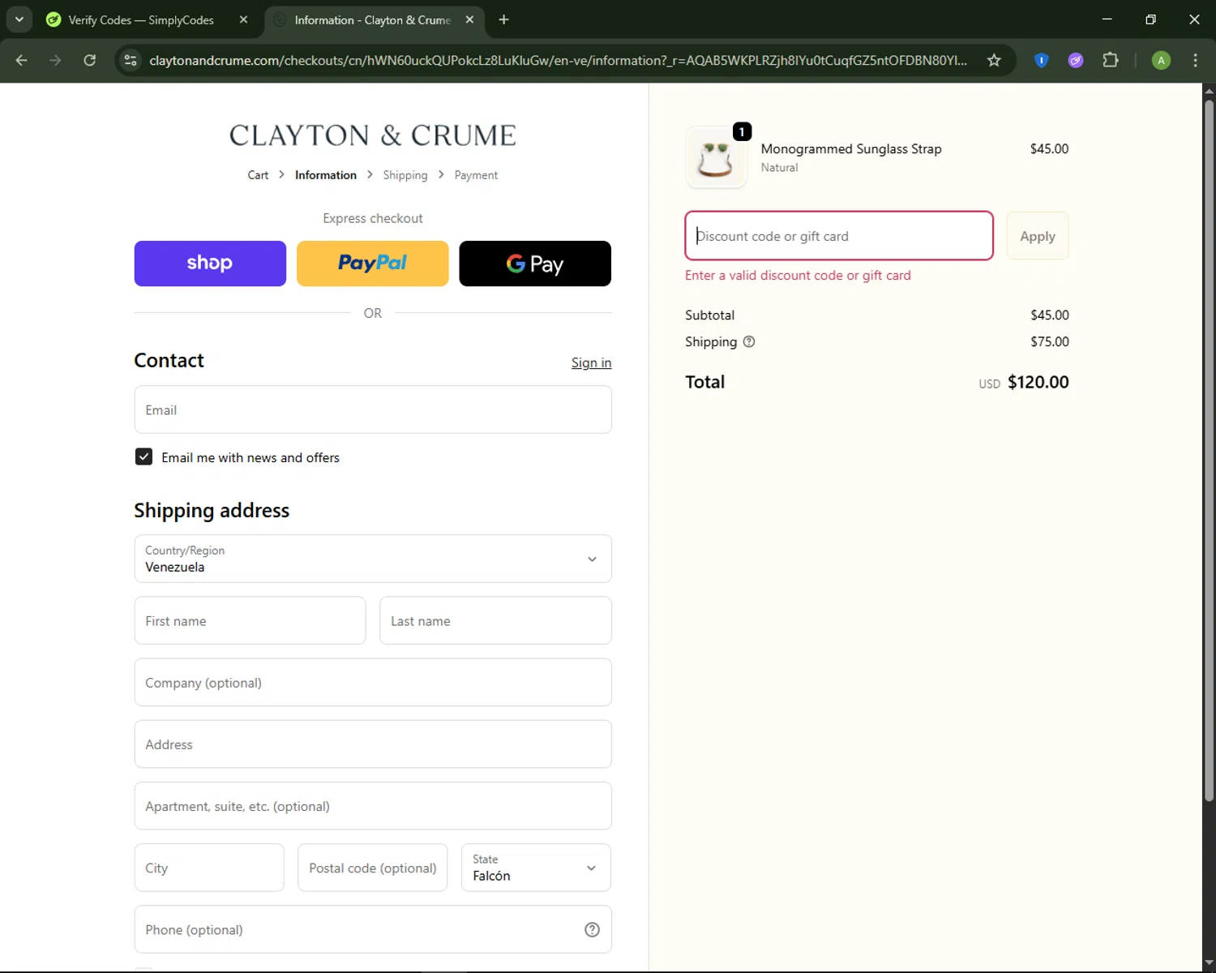Select the Shipping breadcrumb step
The image size is (1216, 973).
pos(405,175)
